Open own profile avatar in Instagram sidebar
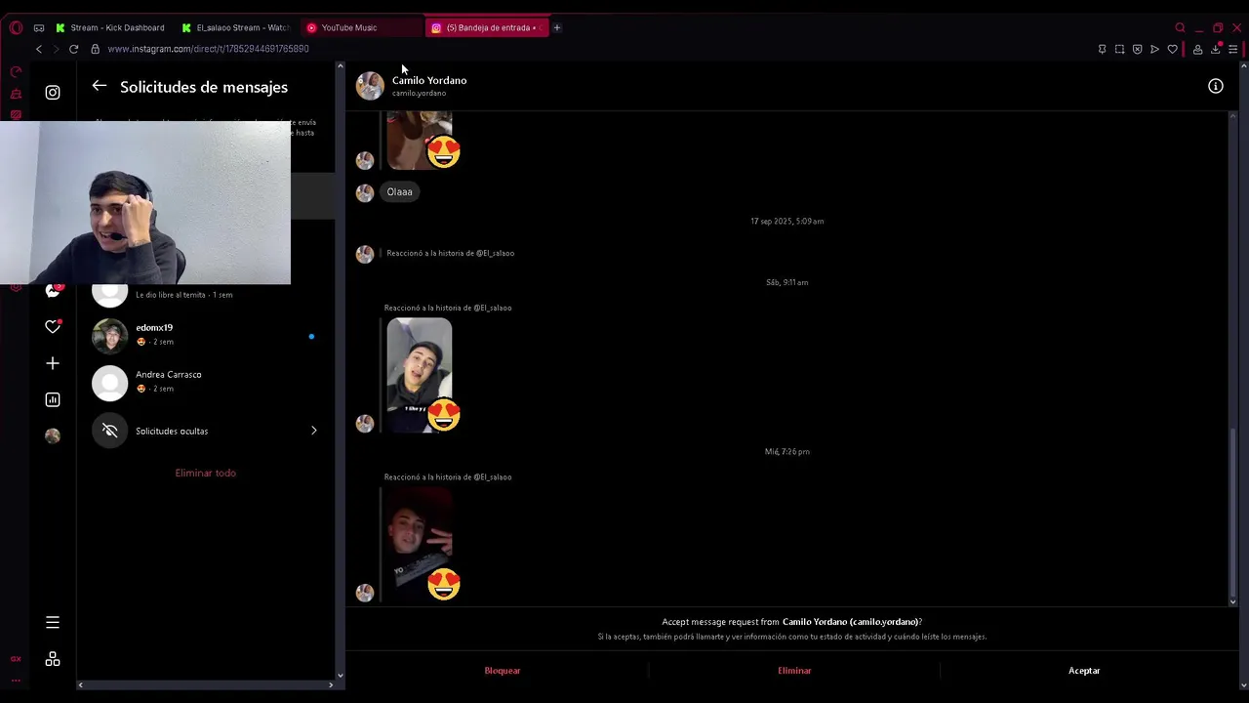Screen dimensions: 1249x703 53,435
